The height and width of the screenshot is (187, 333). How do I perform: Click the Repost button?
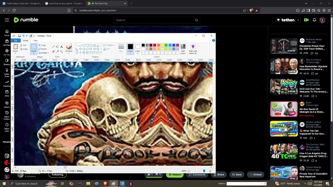tap(175, 175)
